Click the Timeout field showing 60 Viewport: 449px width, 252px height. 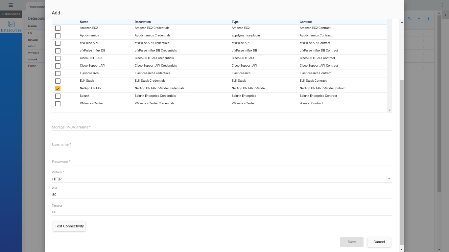pyautogui.click(x=222, y=212)
